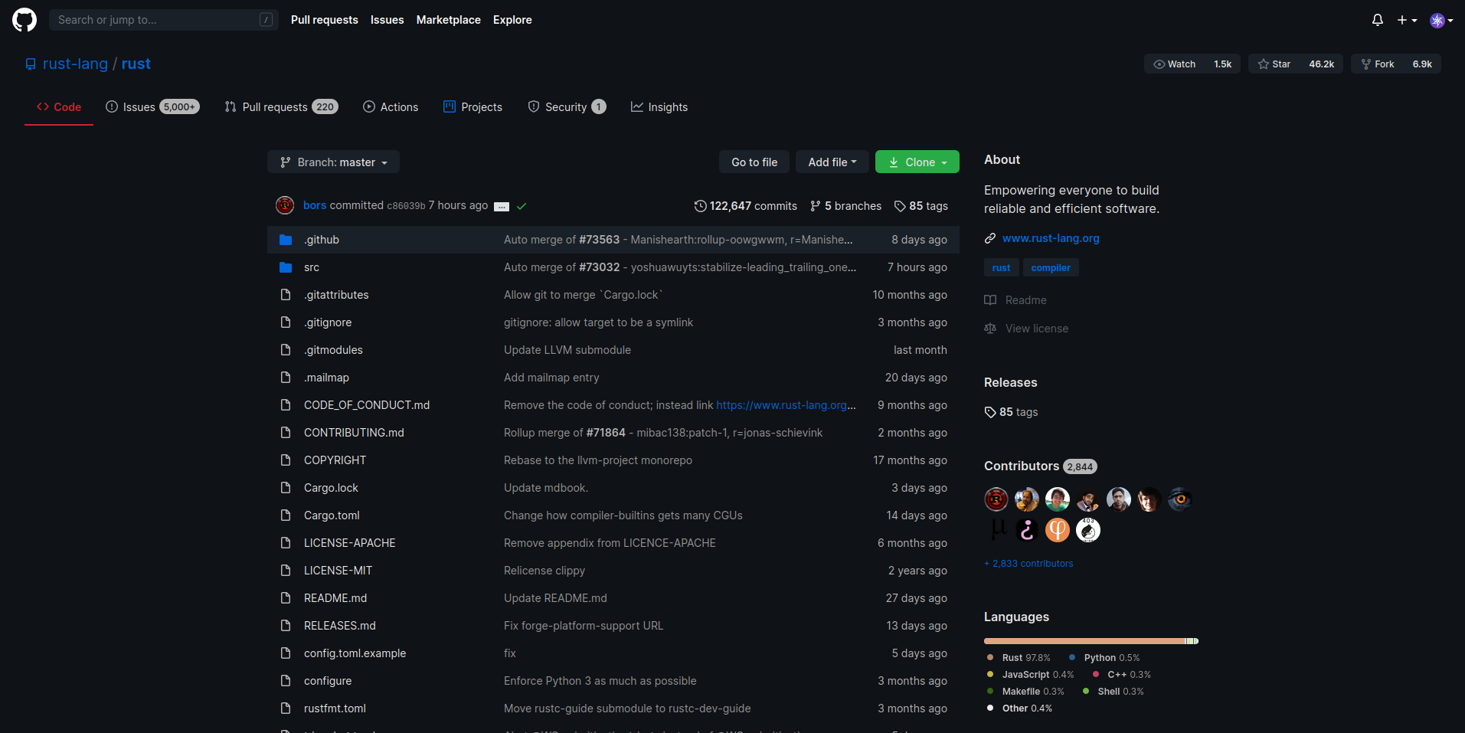Open orange phi contributor avatar
Screen dimensions: 1465x733
coord(1058,530)
